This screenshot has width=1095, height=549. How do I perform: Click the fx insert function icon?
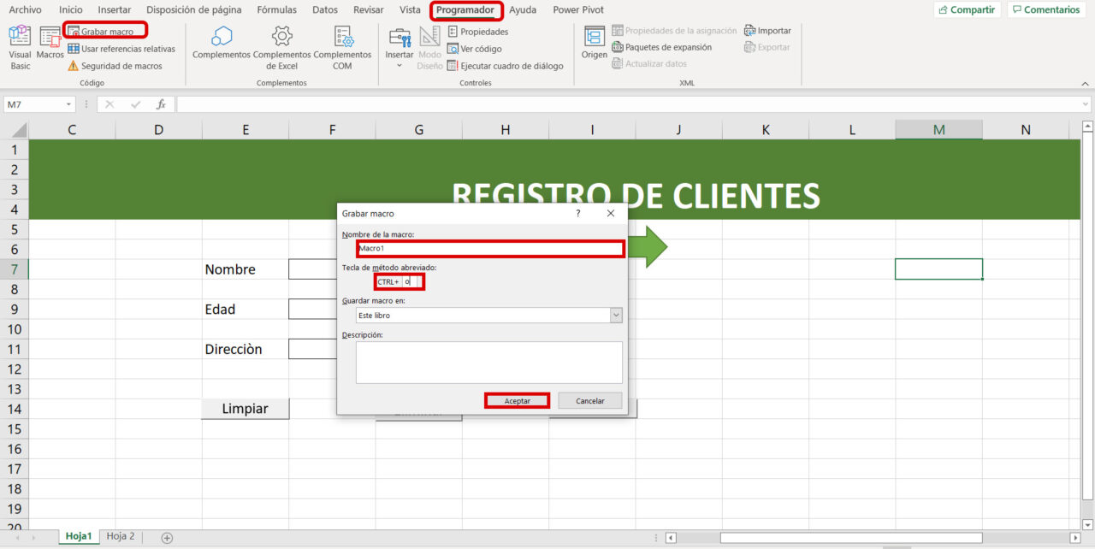coord(162,103)
